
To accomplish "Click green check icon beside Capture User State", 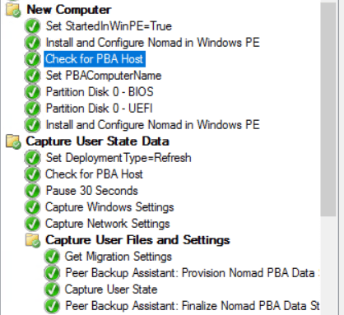I will [x=52, y=290].
